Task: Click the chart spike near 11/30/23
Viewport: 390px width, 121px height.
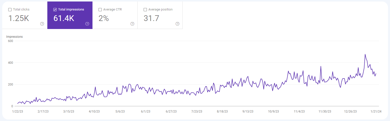Action: pyautogui.click(x=321, y=66)
